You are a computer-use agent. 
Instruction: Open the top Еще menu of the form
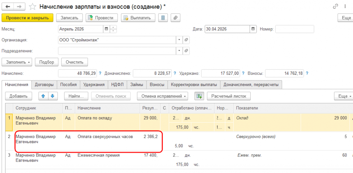pos(346,18)
